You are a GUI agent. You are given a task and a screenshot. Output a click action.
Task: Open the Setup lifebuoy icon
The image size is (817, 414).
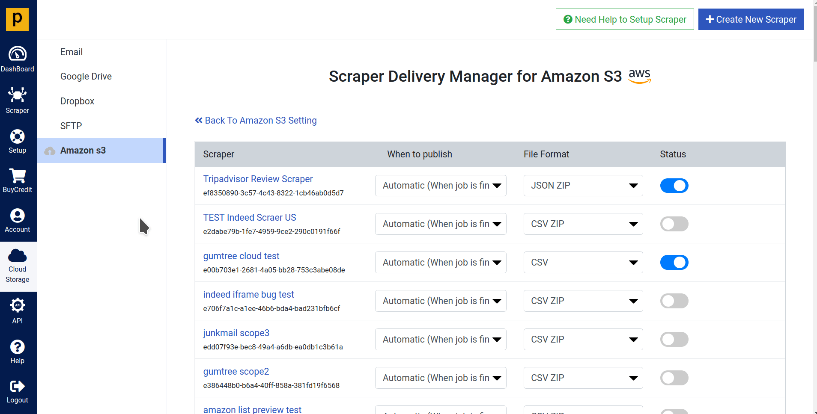pyautogui.click(x=17, y=137)
